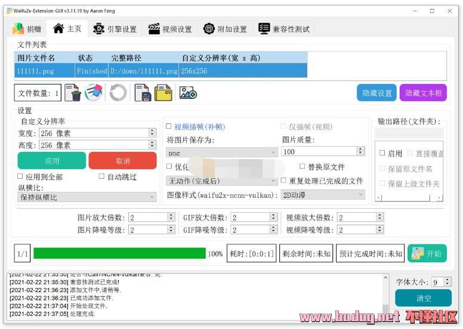Click the eraser clear list icon
Image resolution: width=463 pixels, height=329 pixels.
(94, 93)
